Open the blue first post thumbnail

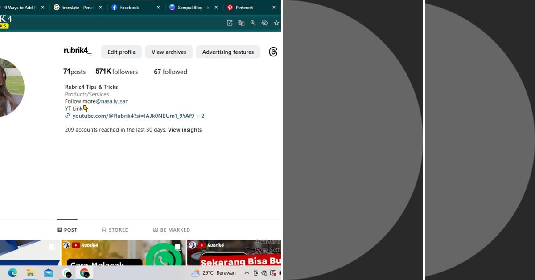30,253
